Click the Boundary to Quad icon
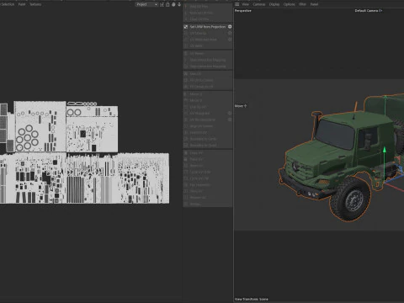Image resolution: width=404 pixels, height=303 pixels. tap(186, 146)
